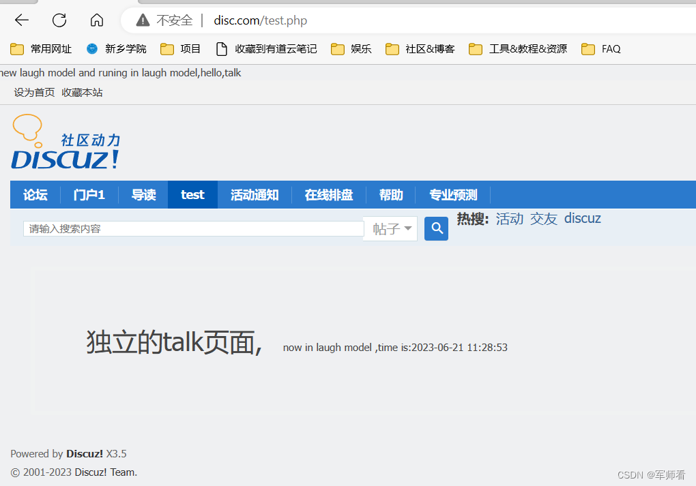
Task: Open the 新乡学院 bookmark
Action: (x=115, y=48)
